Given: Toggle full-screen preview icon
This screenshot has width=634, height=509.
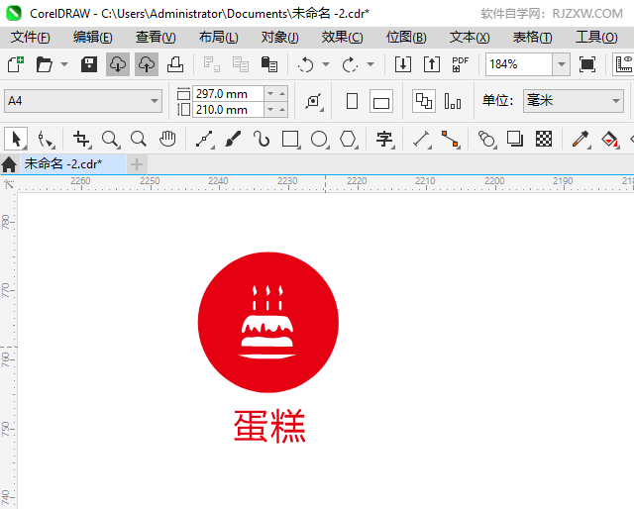Looking at the screenshot, I should [x=587, y=64].
